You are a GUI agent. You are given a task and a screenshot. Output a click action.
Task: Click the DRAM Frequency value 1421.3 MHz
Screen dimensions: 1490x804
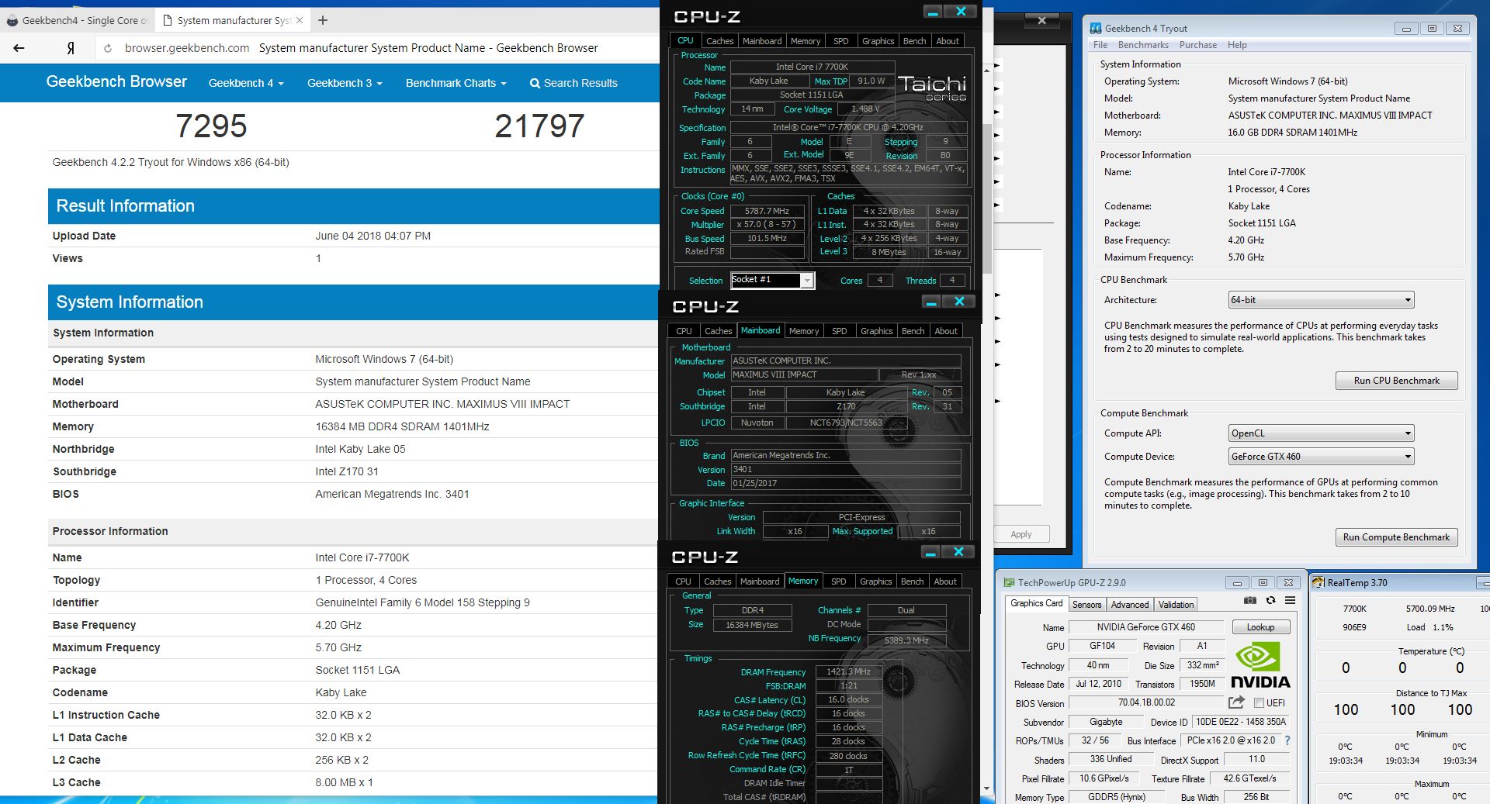click(848, 671)
